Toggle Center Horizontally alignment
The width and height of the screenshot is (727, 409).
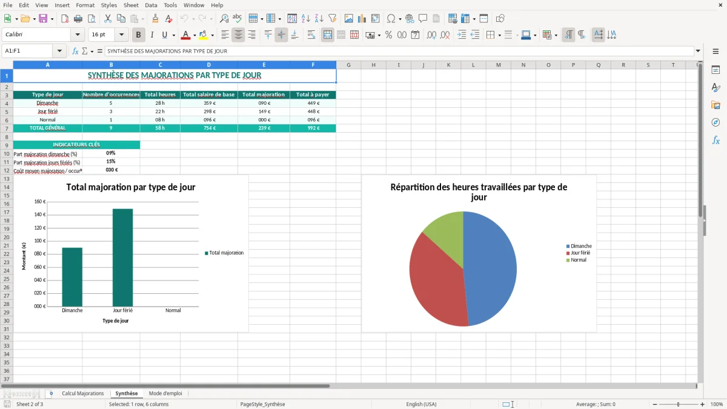238,35
